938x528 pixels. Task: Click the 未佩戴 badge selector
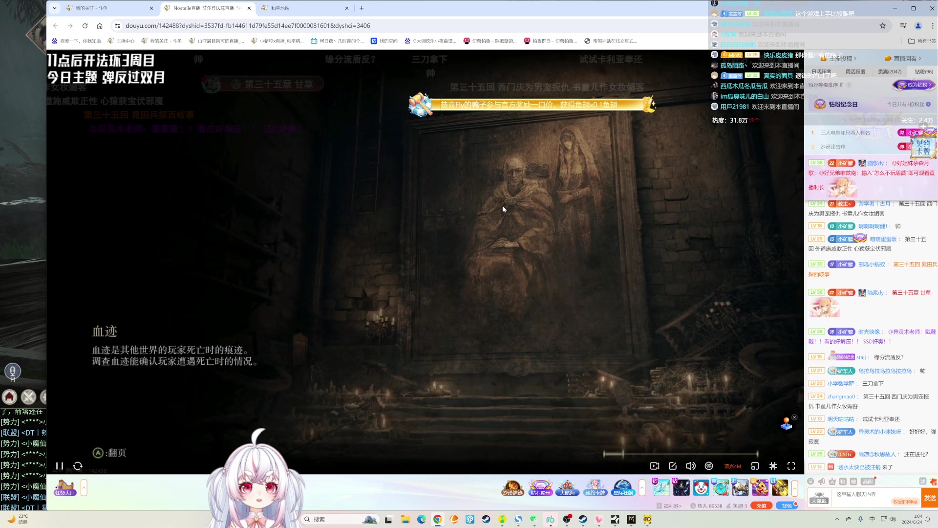point(818,498)
